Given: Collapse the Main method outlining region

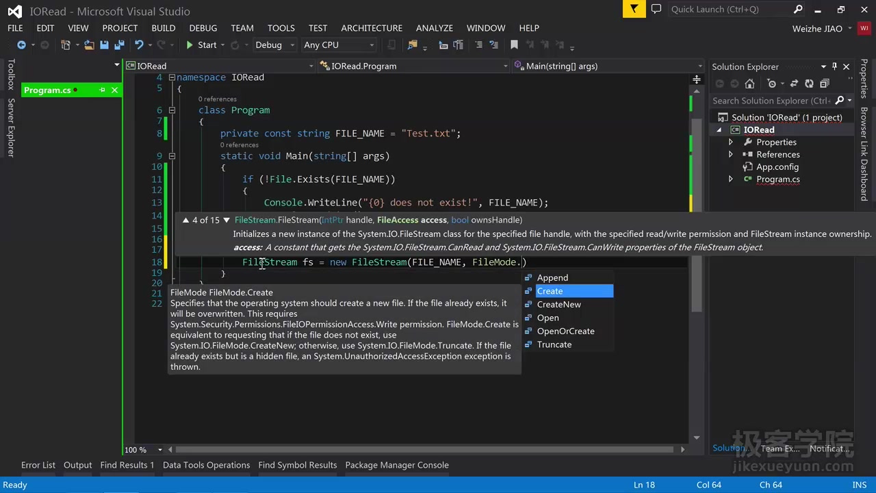Looking at the screenshot, I should (x=172, y=156).
